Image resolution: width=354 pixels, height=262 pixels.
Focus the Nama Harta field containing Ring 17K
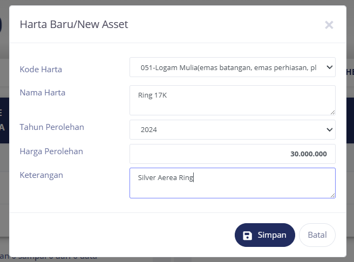(232, 100)
